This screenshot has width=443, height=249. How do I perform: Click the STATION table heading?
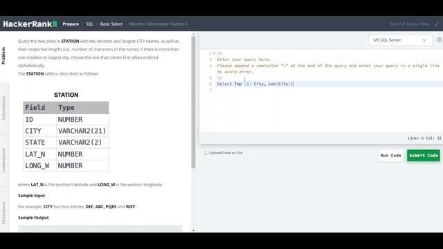66,95
